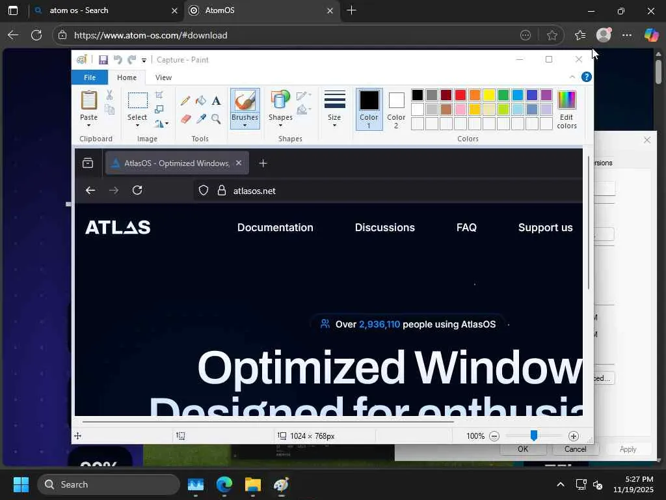Screen dimensions: 666x500
Task: Open the Shapes dropdown arrow
Action: click(x=280, y=126)
